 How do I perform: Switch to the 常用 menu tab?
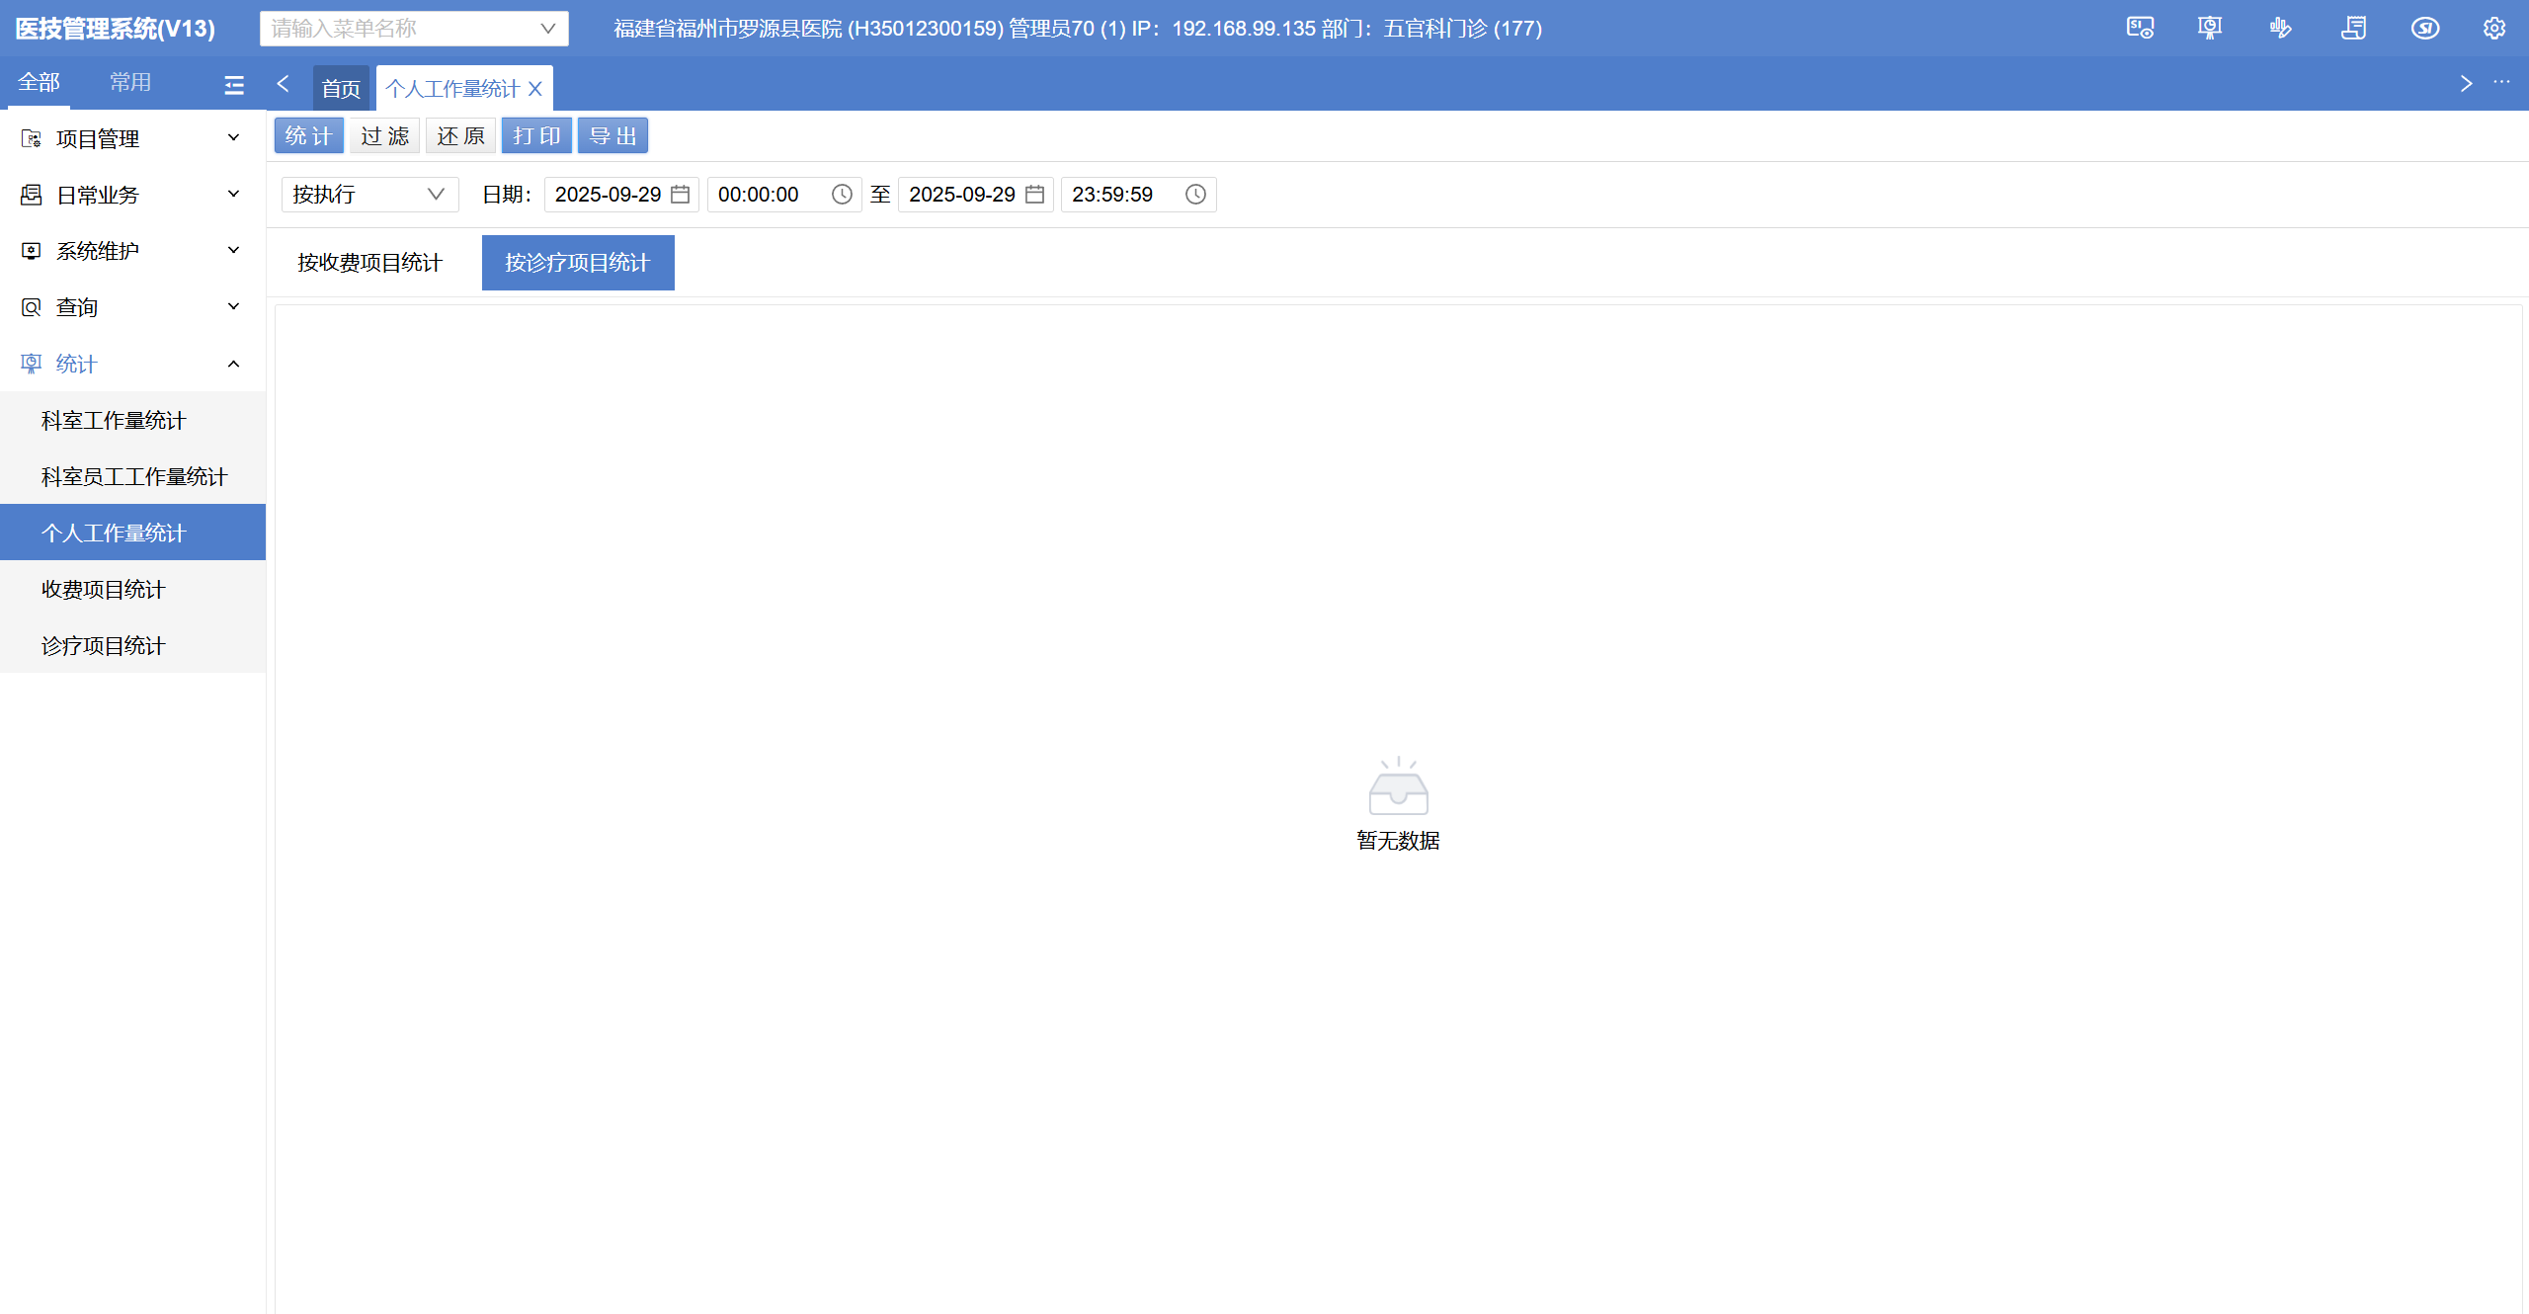[x=130, y=83]
